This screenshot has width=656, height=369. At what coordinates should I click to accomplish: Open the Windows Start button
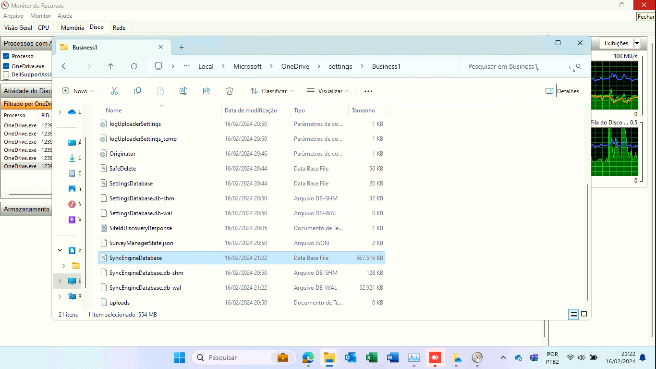pyautogui.click(x=179, y=357)
